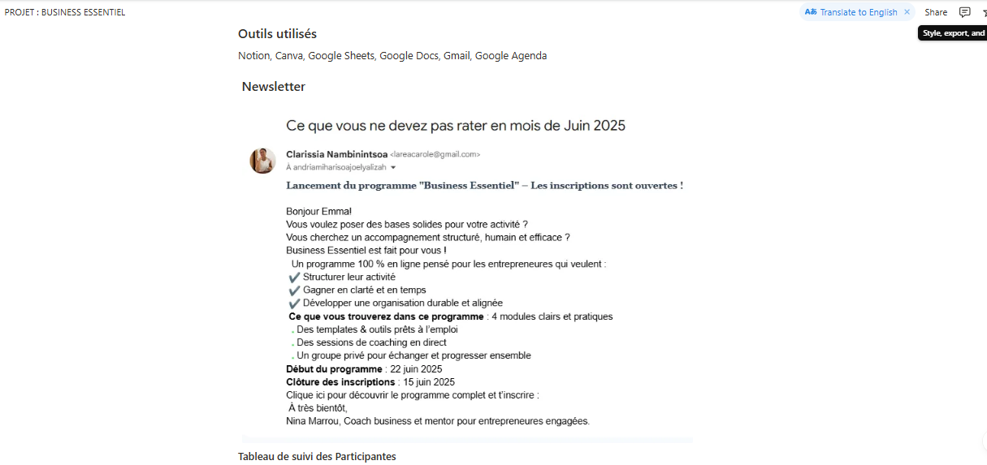Click the email subject about Juin 2025
Screen dimensions: 987x465
tap(456, 126)
